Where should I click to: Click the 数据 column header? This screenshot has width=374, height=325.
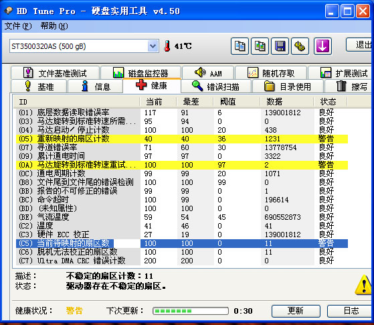[x=287, y=102]
